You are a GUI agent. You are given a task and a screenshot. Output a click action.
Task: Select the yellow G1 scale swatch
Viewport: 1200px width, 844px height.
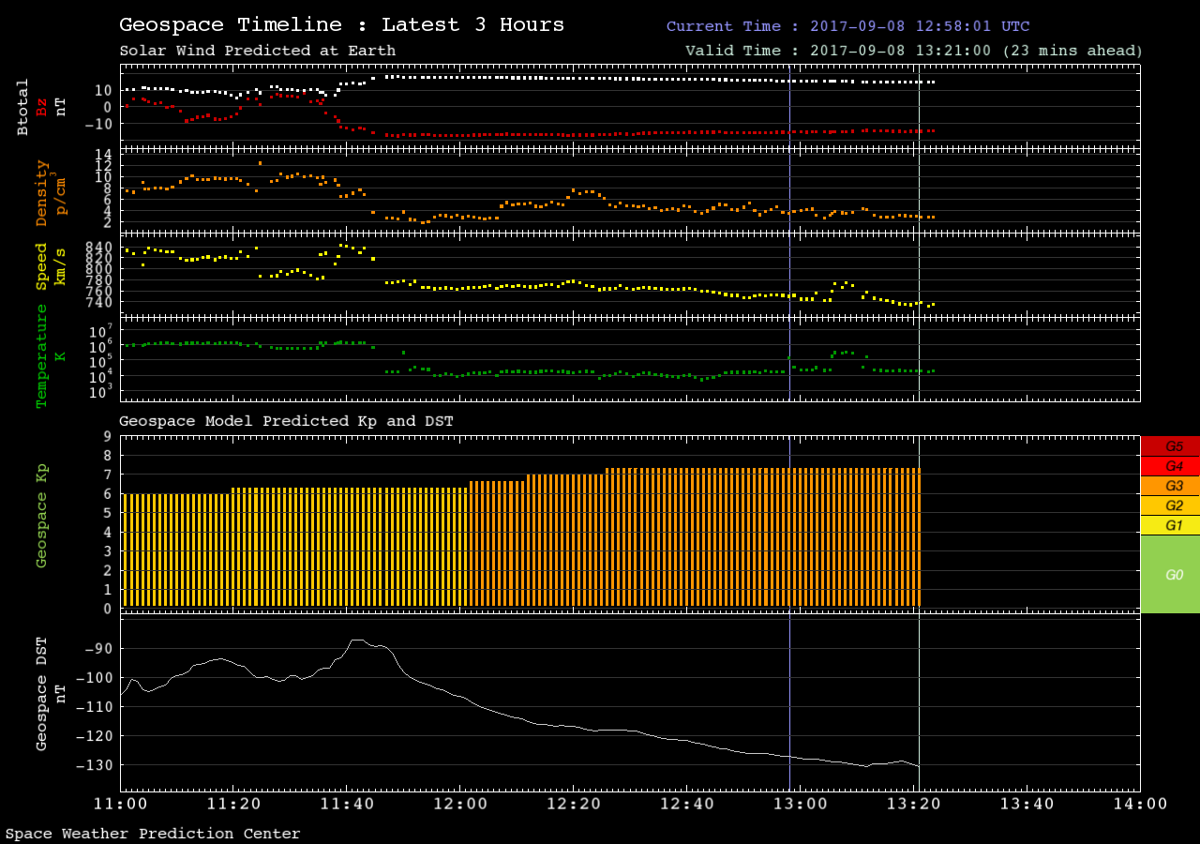click(x=1170, y=525)
